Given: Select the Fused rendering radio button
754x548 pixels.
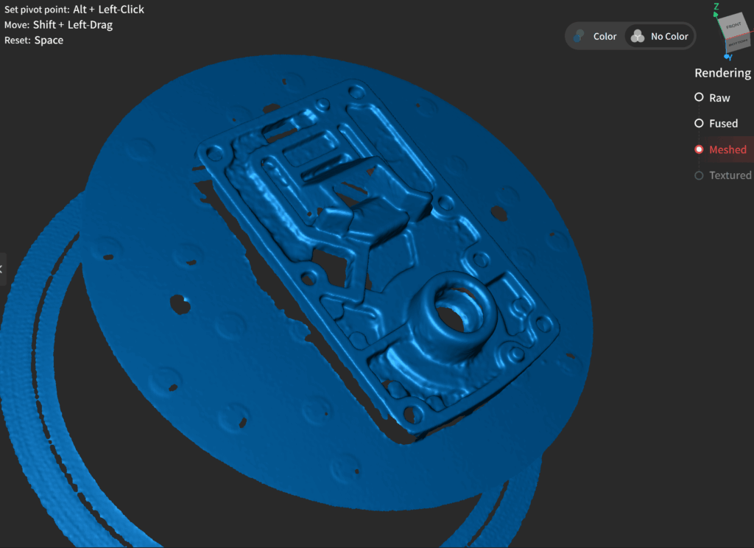Looking at the screenshot, I should pyautogui.click(x=699, y=124).
